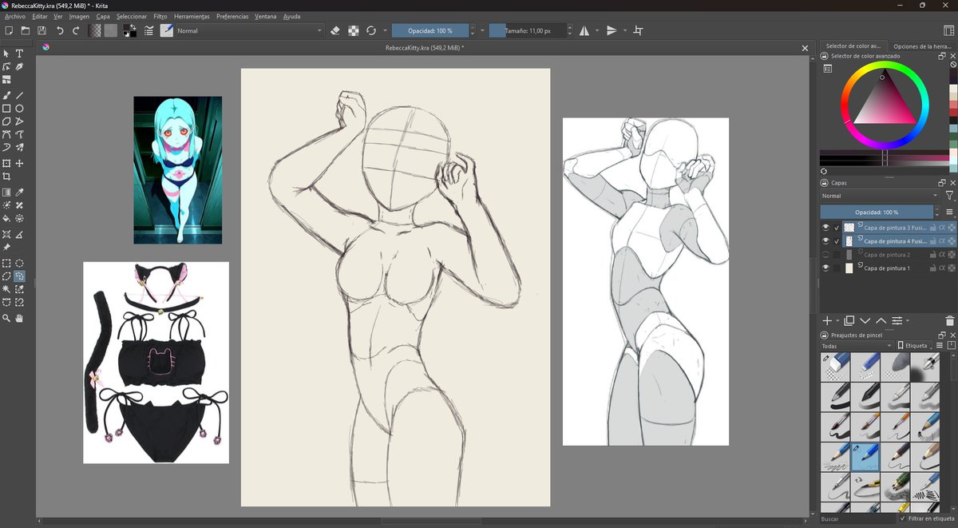This screenshot has width=958, height=528.
Task: Hide layer Capa de pintura 1
Action: [825, 268]
